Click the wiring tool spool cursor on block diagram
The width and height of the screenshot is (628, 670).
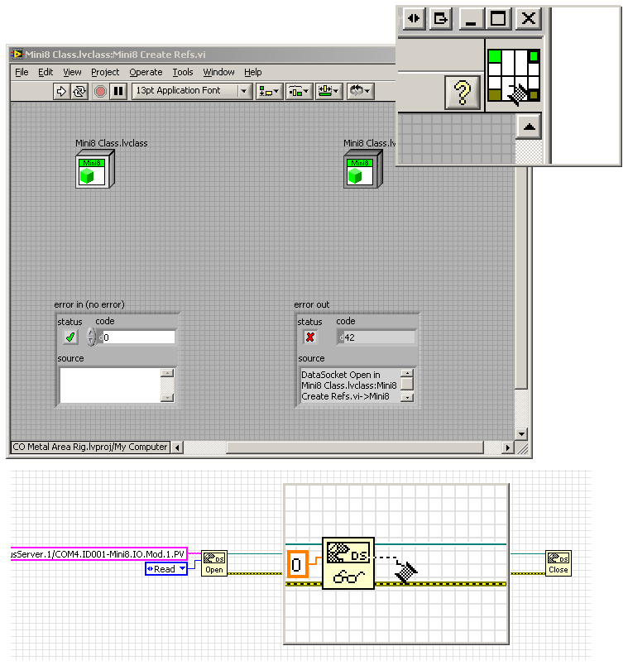click(405, 572)
